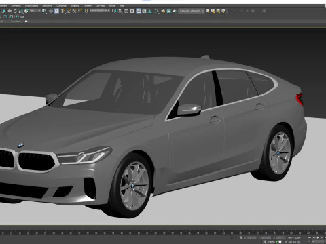Click the eye icon in second toolbar row
The width and height of the screenshot is (326, 244).
click(x=22, y=17)
